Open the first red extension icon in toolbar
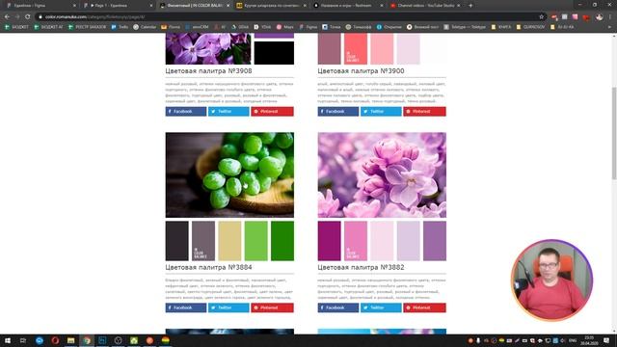Screen dimensions: 617x347 pos(554,17)
